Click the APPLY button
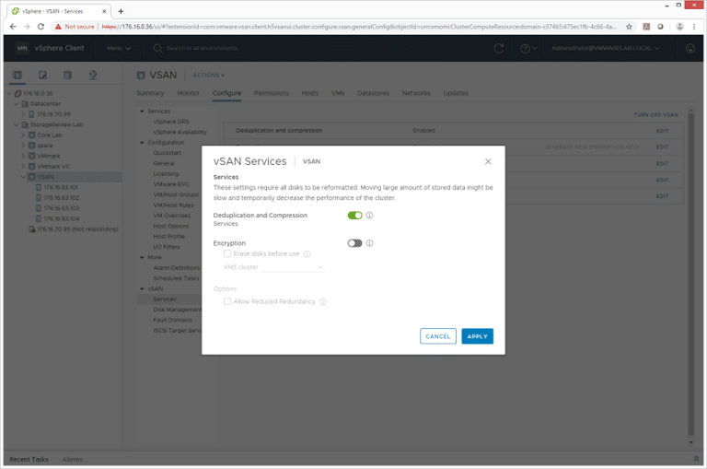 (478, 336)
